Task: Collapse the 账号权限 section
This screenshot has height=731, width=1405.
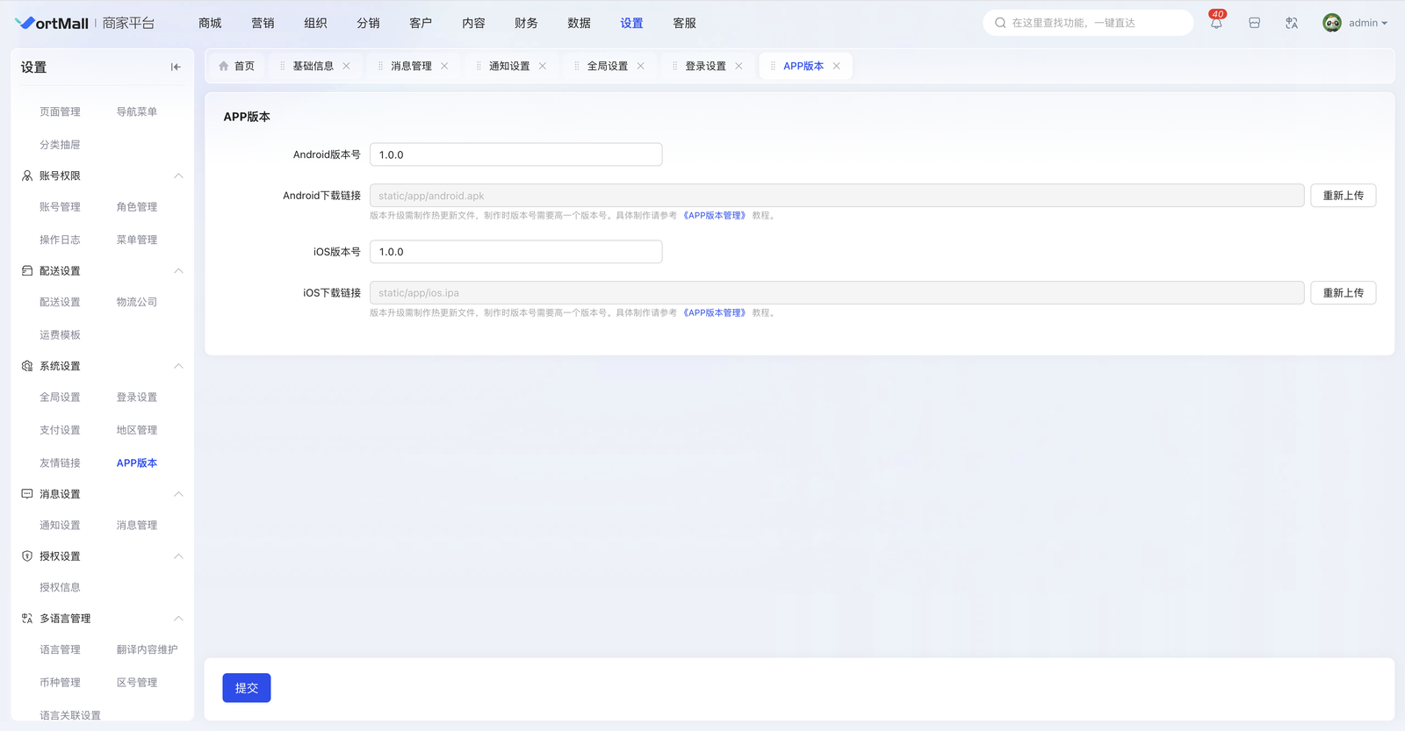Action: coord(178,176)
